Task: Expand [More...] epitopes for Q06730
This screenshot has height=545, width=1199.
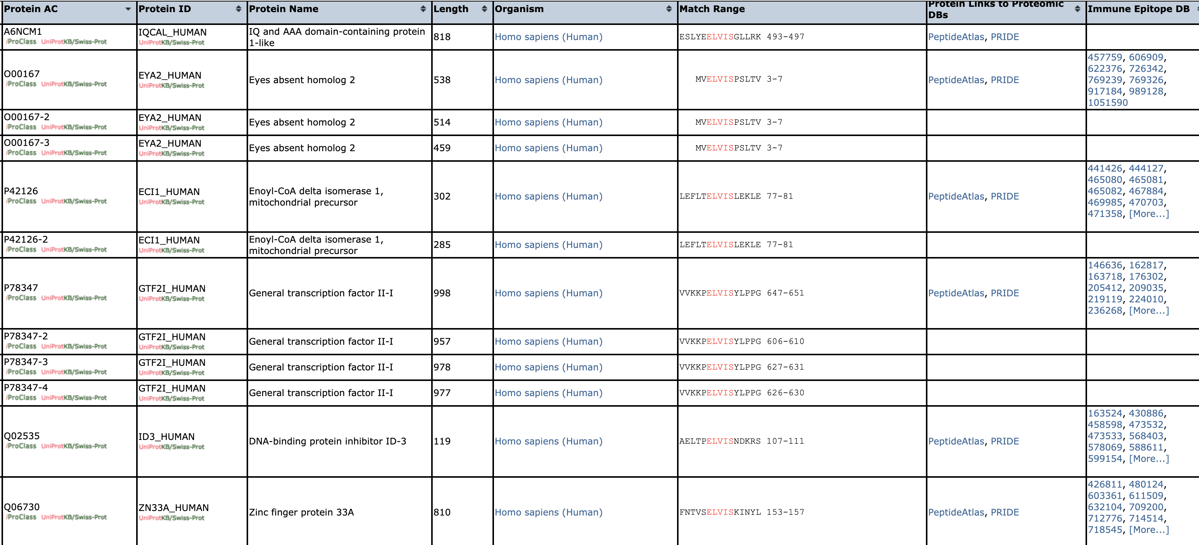Action: tap(1148, 530)
